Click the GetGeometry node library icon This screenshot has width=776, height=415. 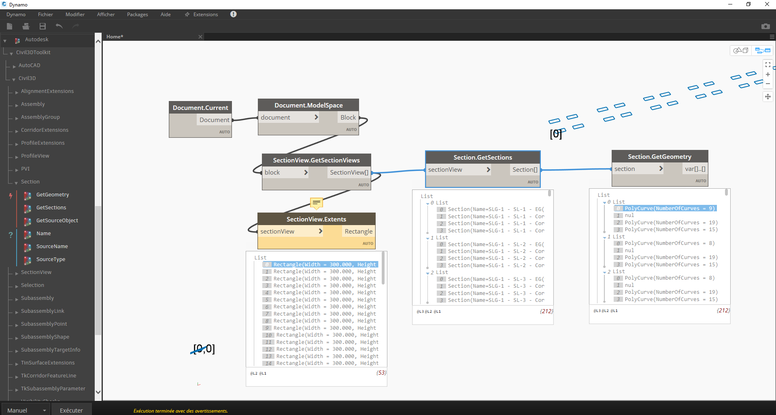28,196
